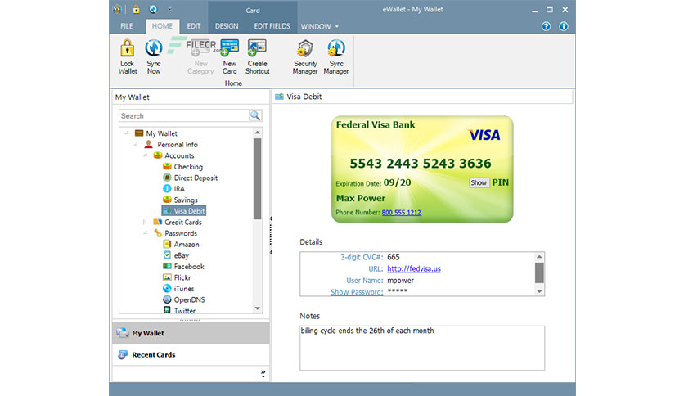Click the card number 5543 2443 5243 3636

click(x=421, y=164)
